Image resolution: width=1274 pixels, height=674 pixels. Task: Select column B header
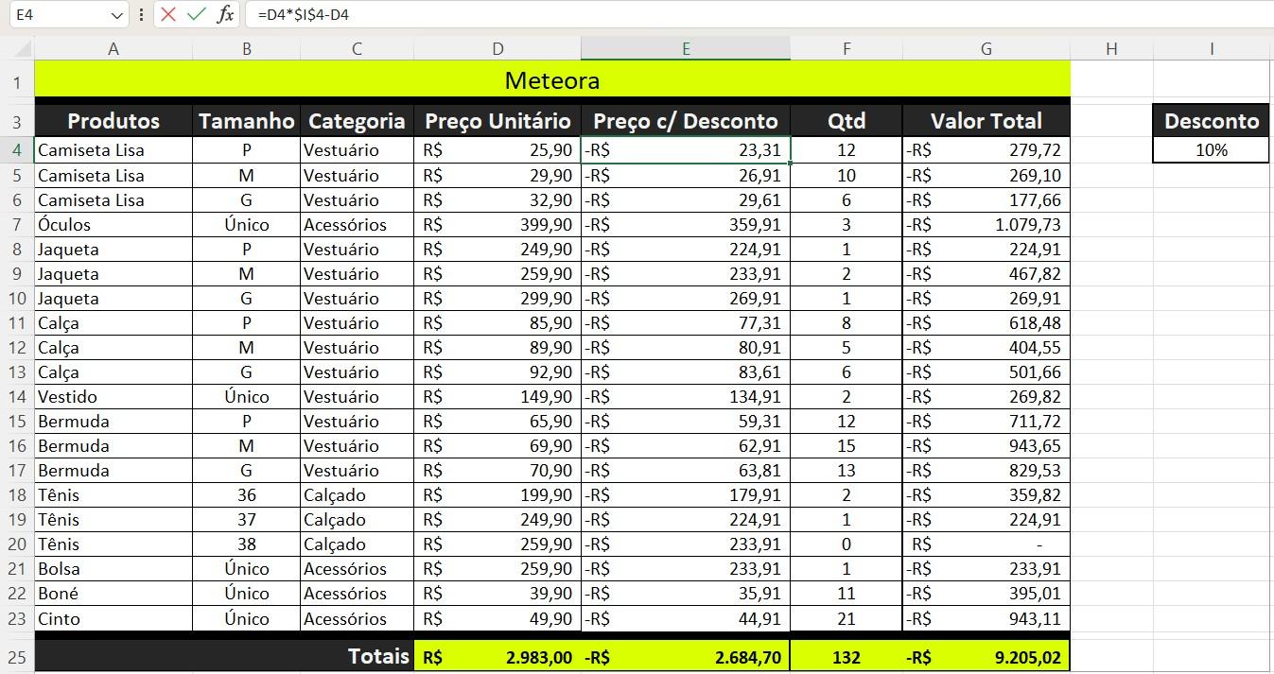point(247,49)
